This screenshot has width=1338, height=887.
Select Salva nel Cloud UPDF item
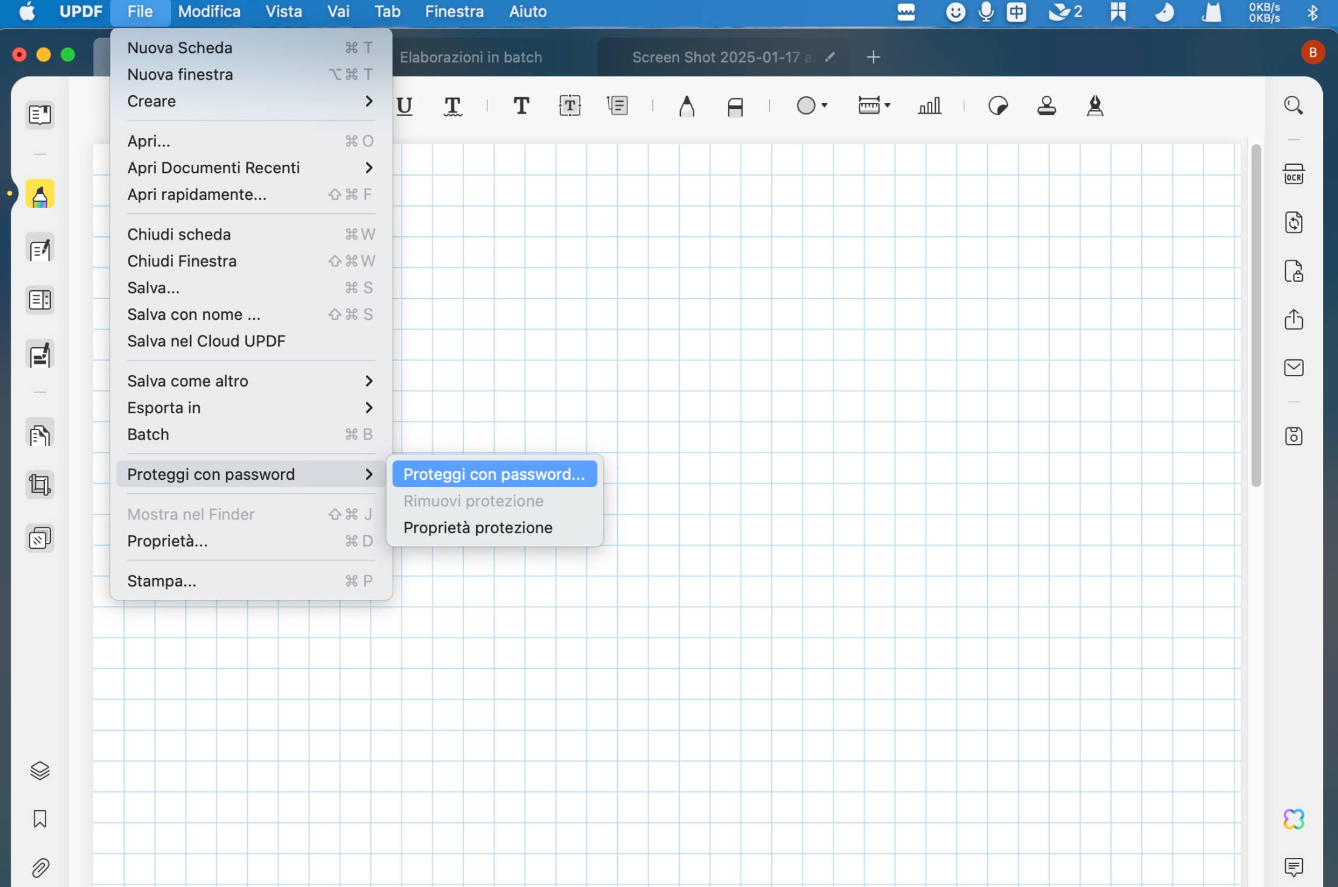click(251, 341)
